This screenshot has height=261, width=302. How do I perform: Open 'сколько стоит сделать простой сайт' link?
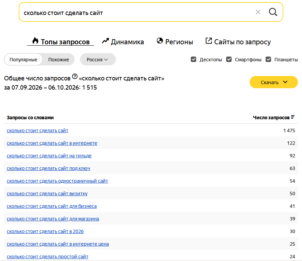47,257
